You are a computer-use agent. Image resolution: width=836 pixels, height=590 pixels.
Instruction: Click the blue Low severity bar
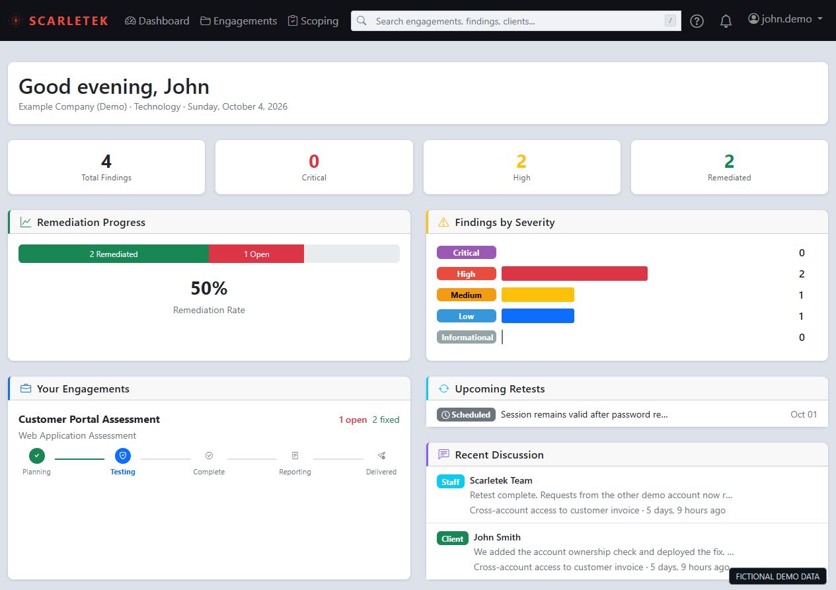(538, 316)
